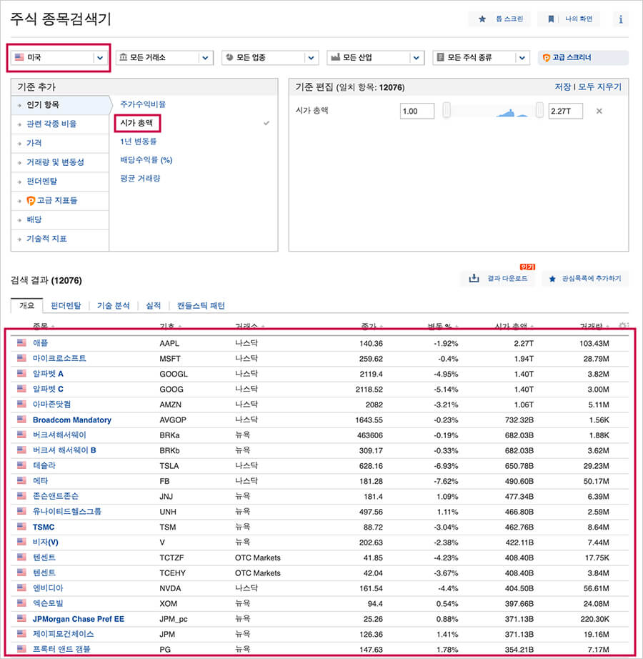Open the 유나이티드헬스그룹 link
Image resolution: width=643 pixels, height=659 pixels.
(66, 512)
